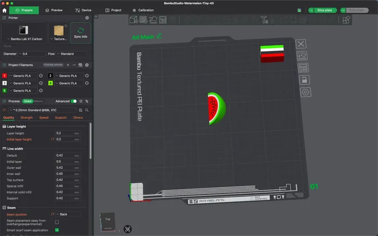378x236 pixels.
Task: Open the Strength settings tab
Action: [26, 117]
